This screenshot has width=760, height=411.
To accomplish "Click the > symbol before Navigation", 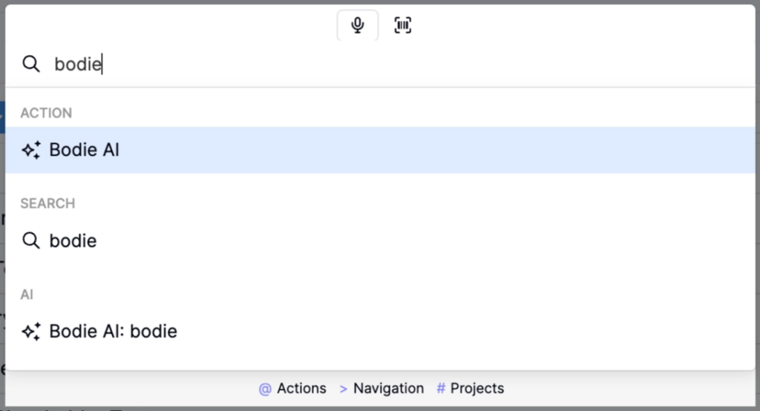I will pyautogui.click(x=343, y=389).
